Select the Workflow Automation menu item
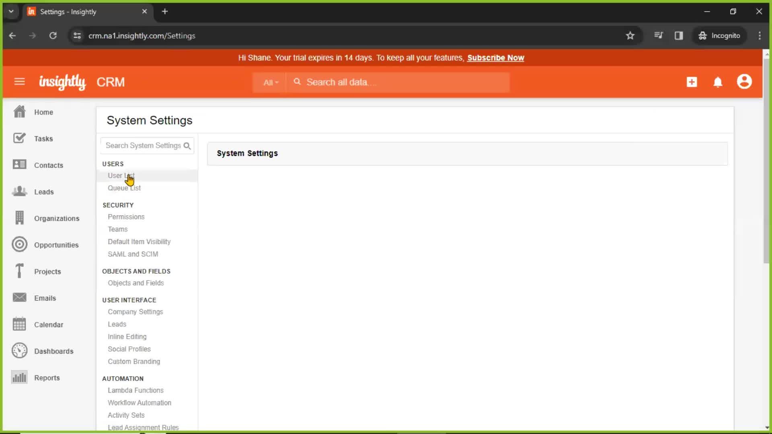Image resolution: width=772 pixels, height=434 pixels. click(x=140, y=403)
